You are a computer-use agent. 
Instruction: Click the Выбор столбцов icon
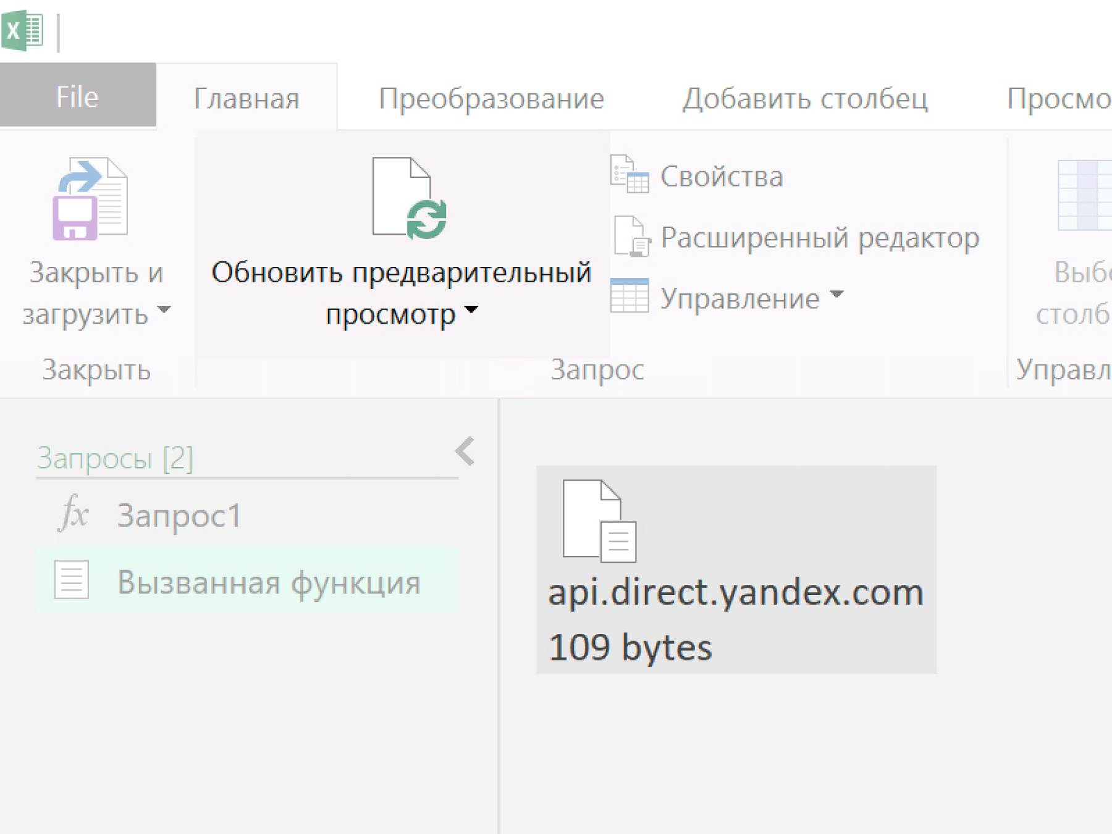(1085, 195)
